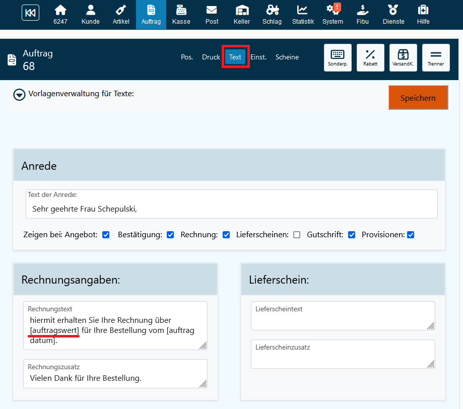Go to the Pos. tab

click(x=187, y=57)
